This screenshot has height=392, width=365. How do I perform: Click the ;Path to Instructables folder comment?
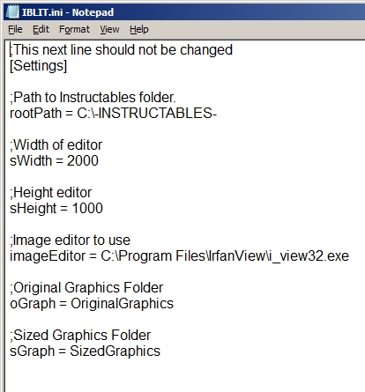coord(93,98)
